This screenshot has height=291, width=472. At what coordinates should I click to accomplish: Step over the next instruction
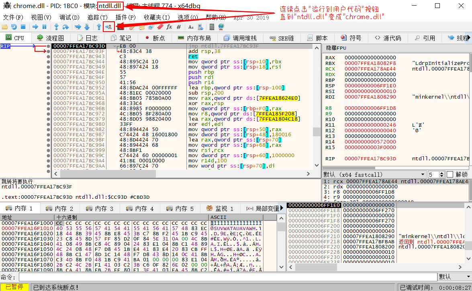(65, 27)
